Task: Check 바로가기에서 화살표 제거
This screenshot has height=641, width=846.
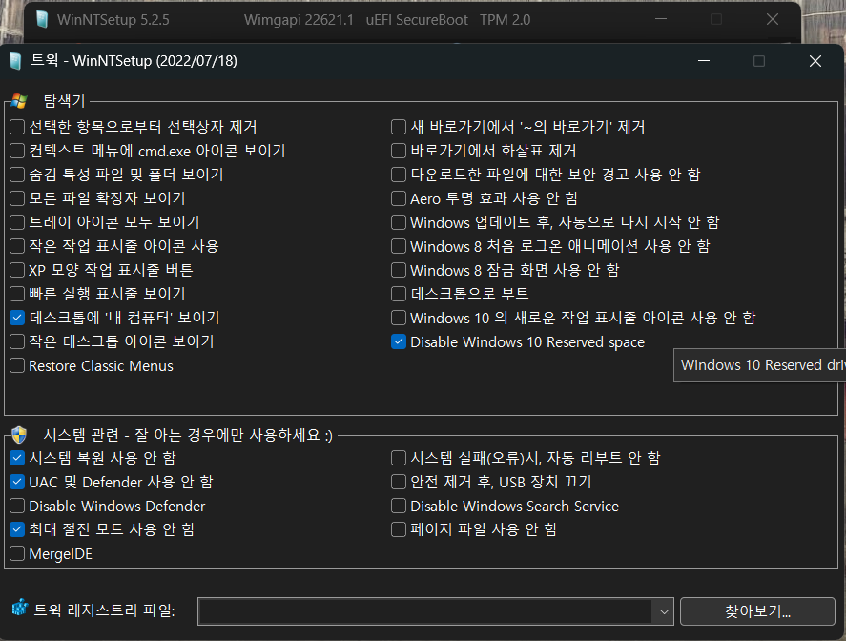Action: click(398, 151)
